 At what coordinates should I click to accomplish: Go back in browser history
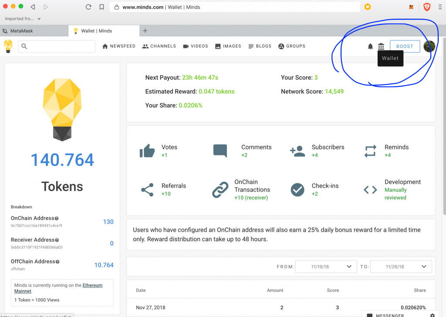33,7
